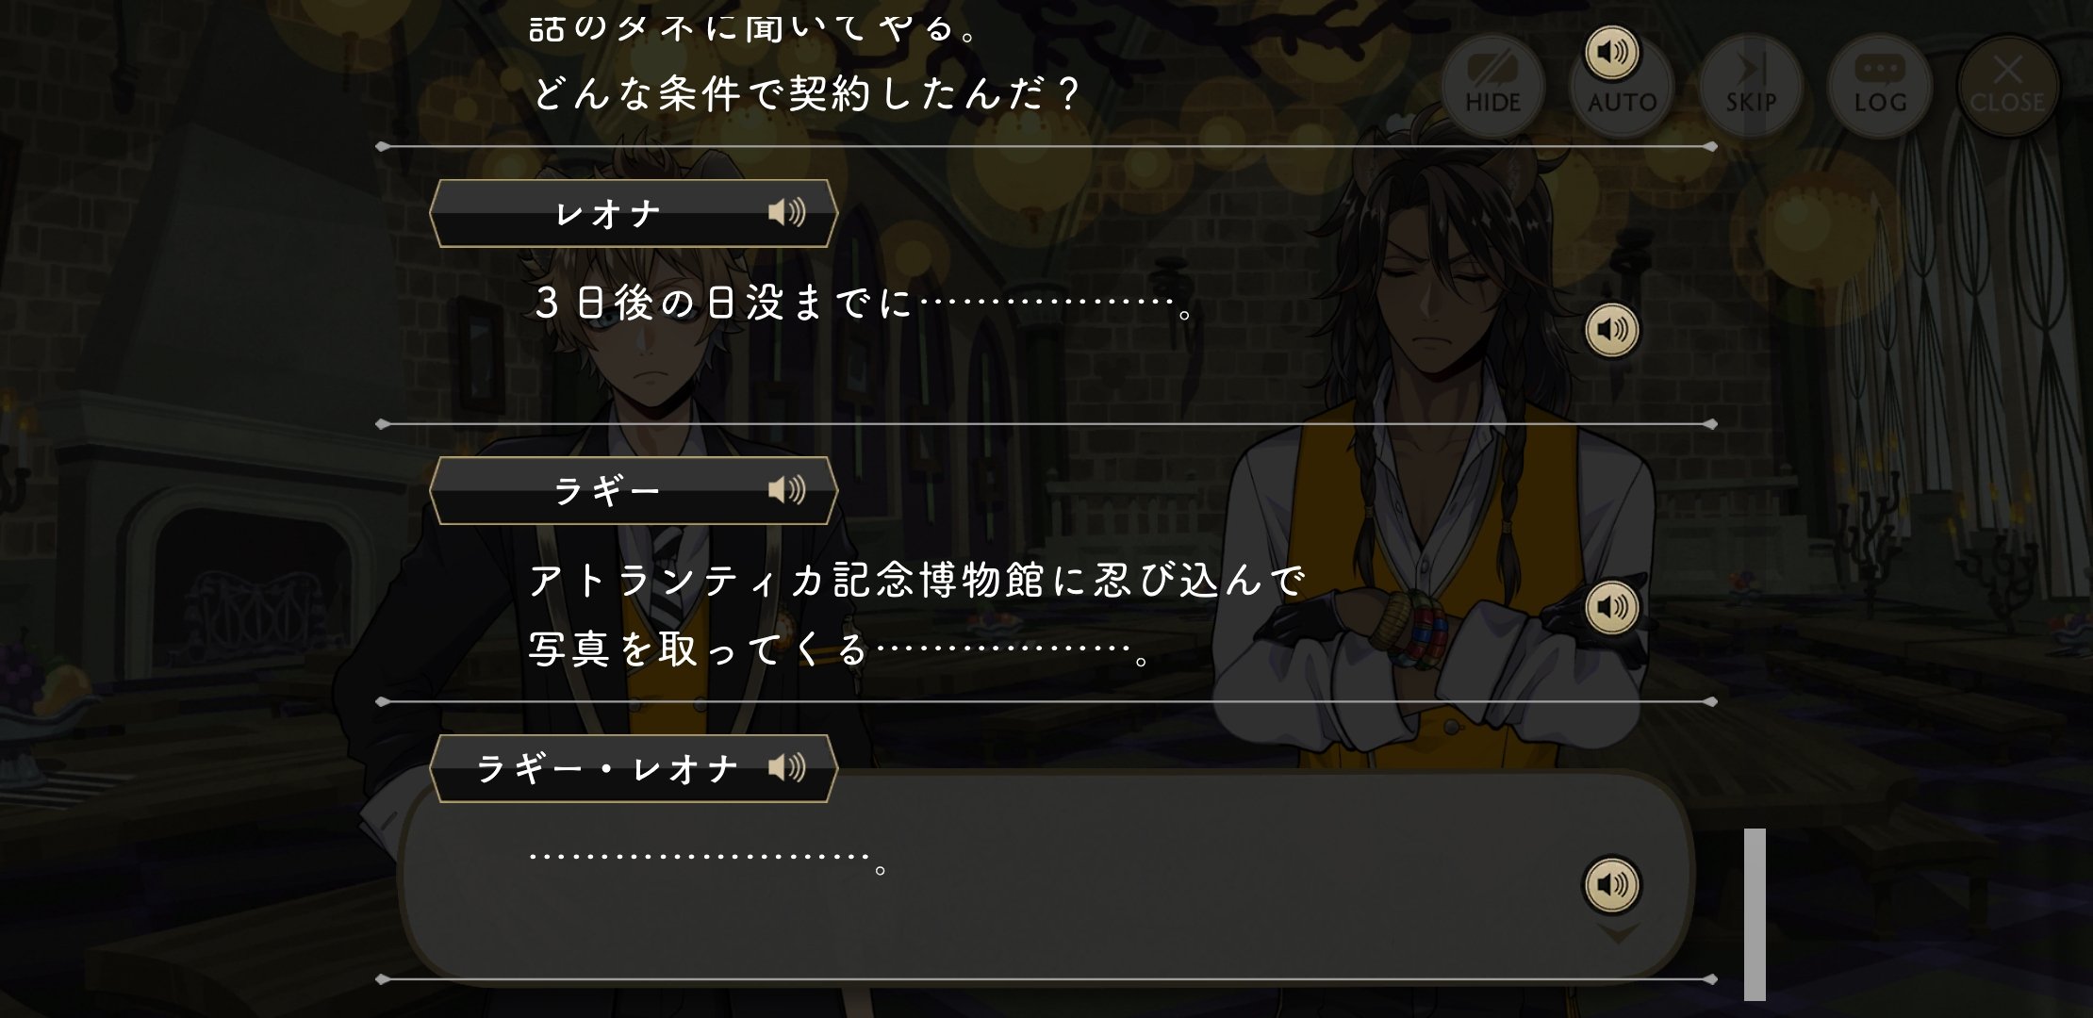Play speaker icon in レオナ name tag
The height and width of the screenshot is (1018, 2093).
786,213
